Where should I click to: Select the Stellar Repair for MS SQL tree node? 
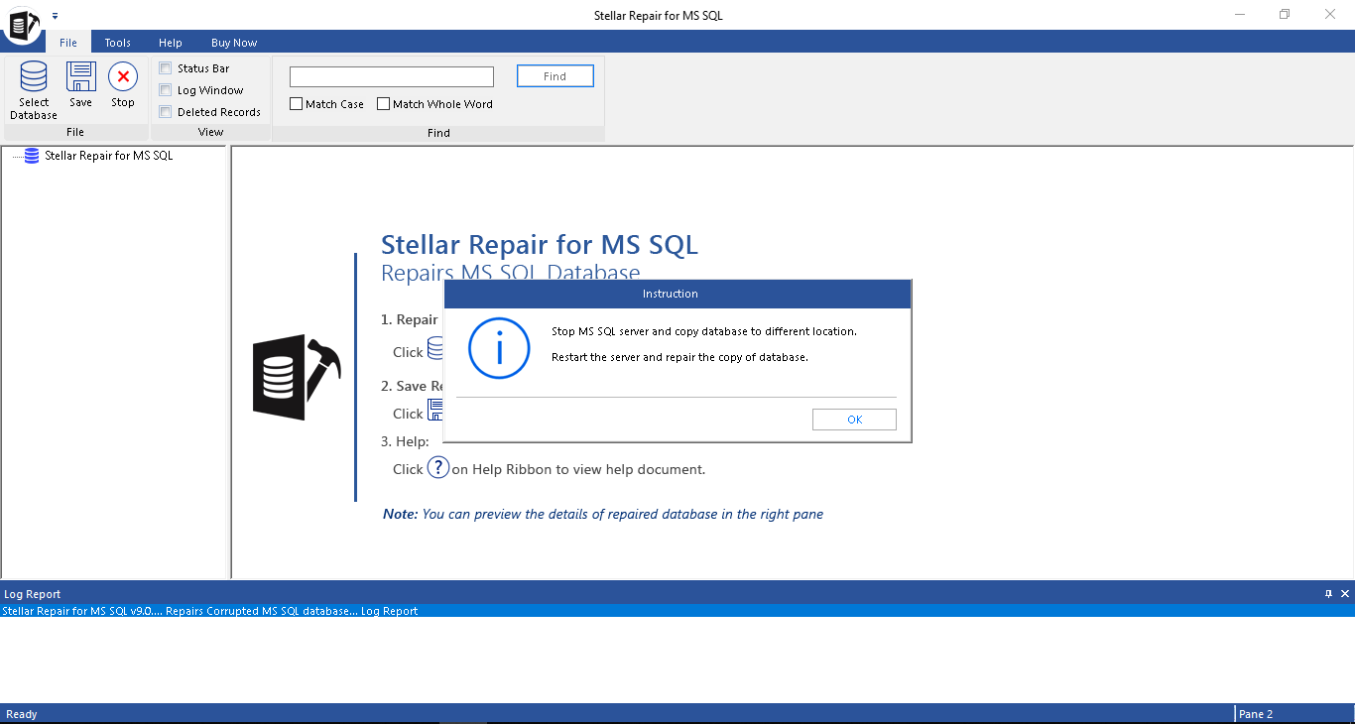click(109, 156)
